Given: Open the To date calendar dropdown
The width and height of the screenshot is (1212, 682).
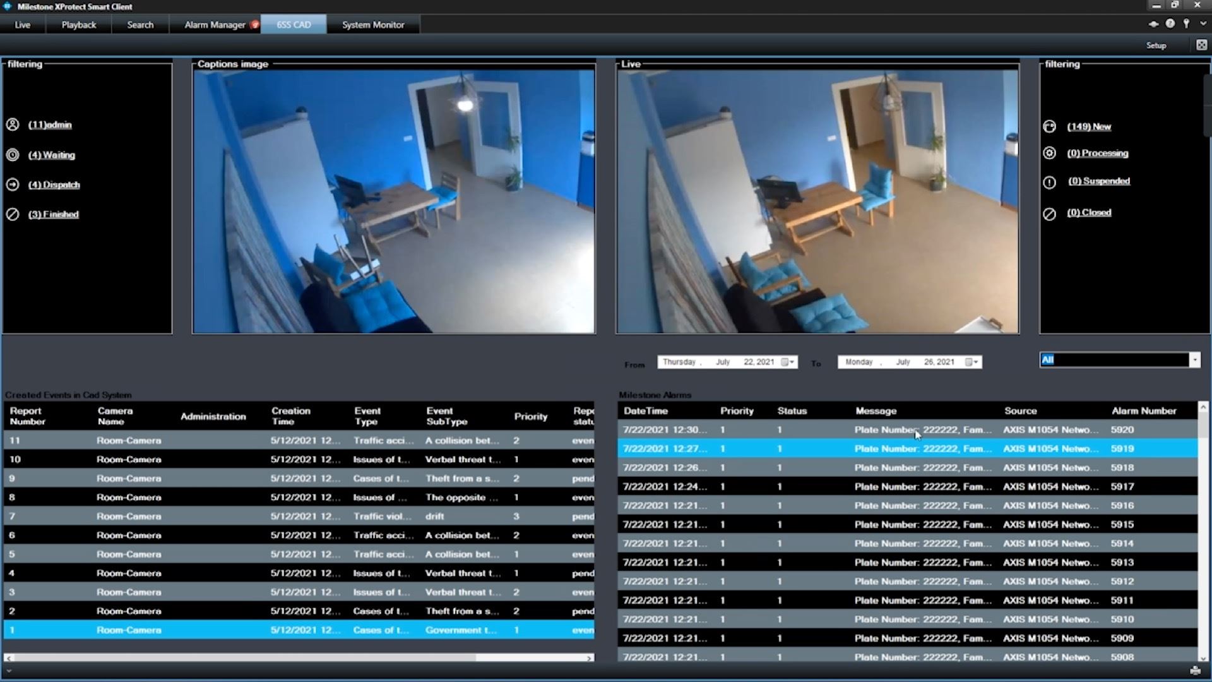Looking at the screenshot, I should 971,362.
